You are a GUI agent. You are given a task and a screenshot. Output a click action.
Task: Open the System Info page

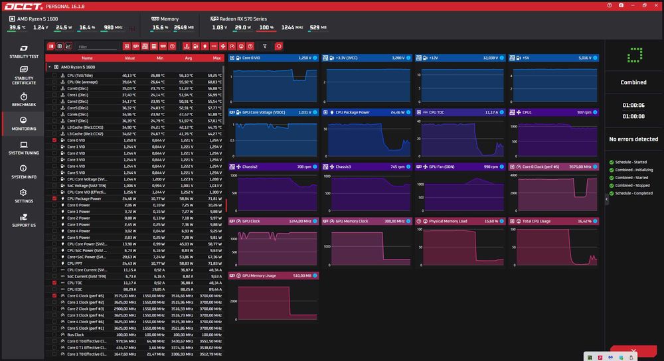24,173
